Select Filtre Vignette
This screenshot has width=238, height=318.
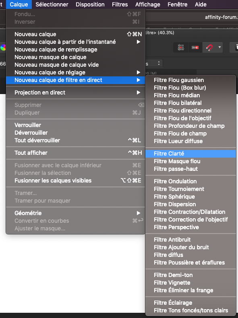tap(191, 283)
